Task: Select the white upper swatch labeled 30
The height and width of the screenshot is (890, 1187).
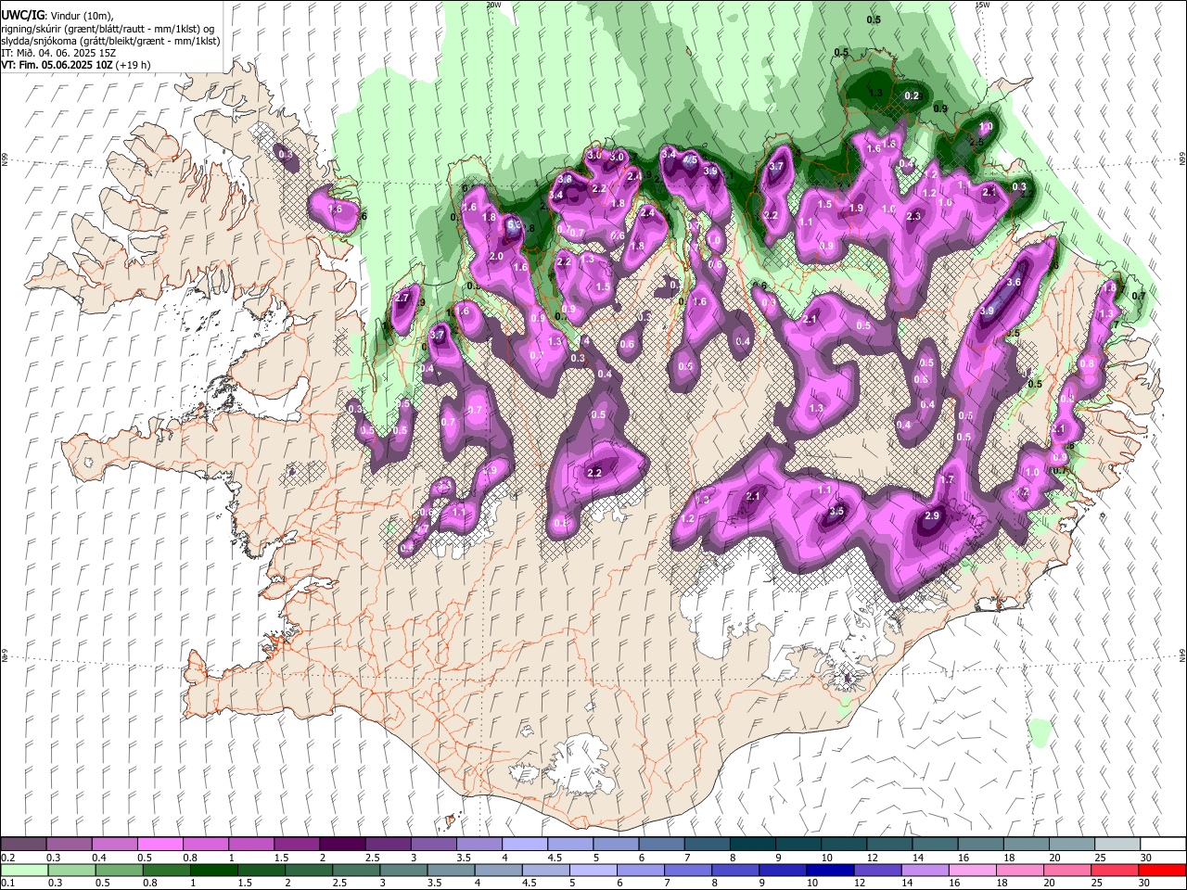Action: point(1164,844)
